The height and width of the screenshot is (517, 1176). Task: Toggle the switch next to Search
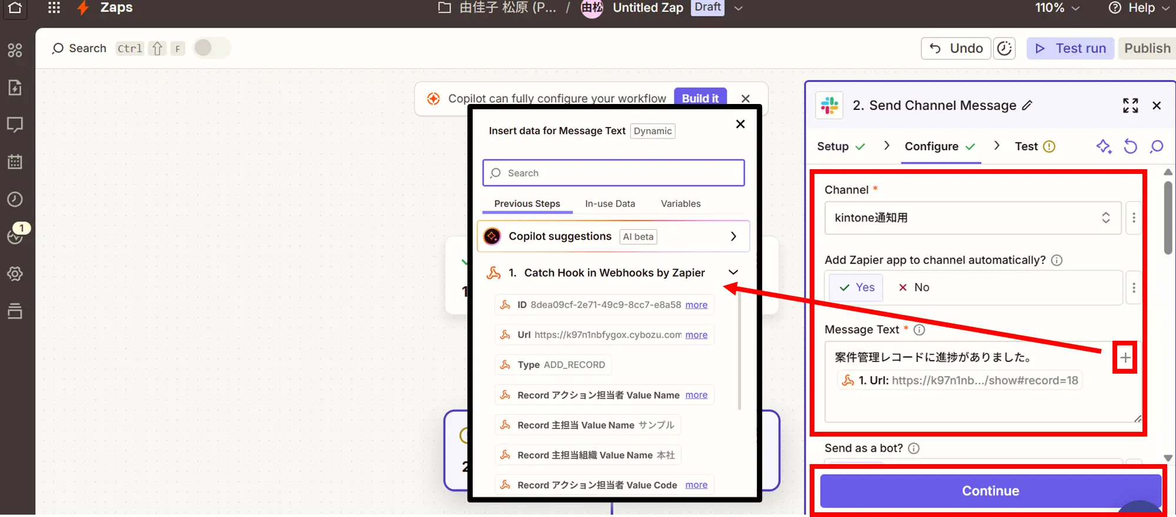click(212, 48)
